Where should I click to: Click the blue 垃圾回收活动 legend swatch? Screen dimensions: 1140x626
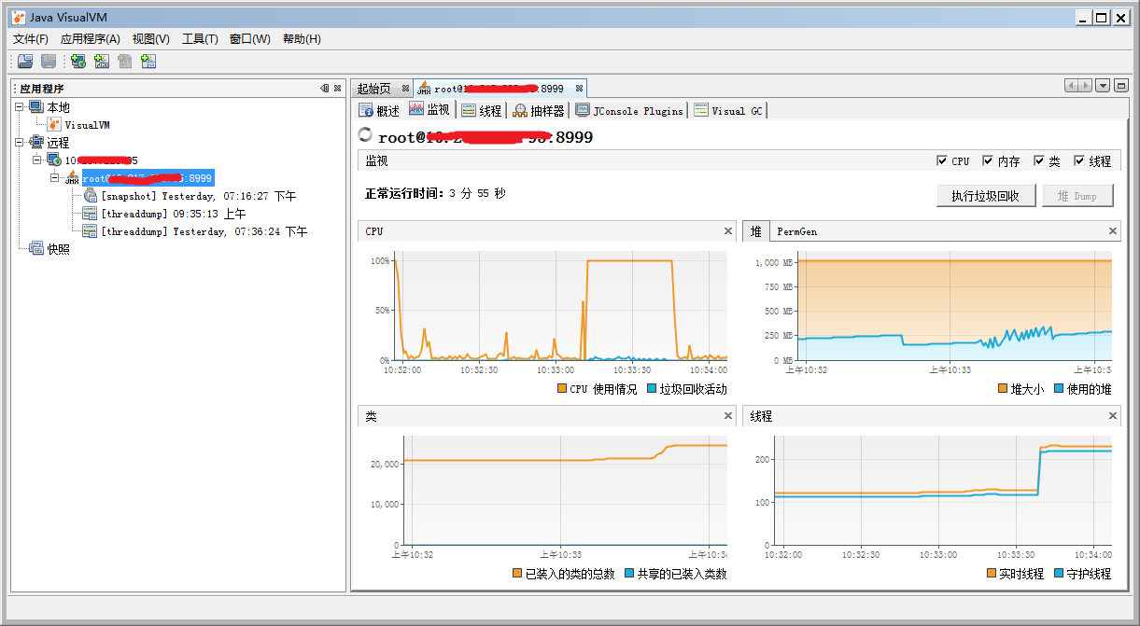(x=652, y=389)
